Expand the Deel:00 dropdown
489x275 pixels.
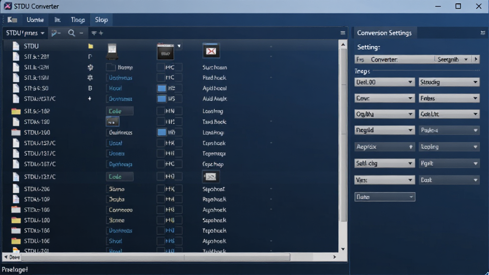pyautogui.click(x=384, y=82)
